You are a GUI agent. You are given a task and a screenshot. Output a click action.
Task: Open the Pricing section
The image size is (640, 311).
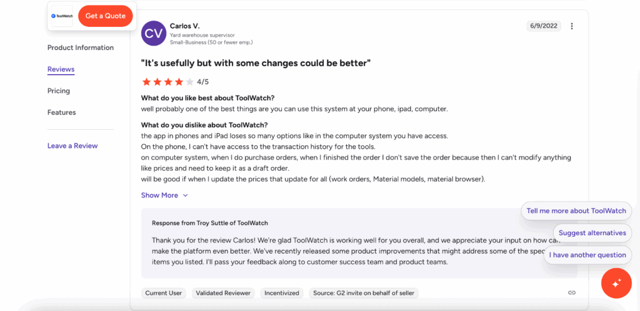(x=59, y=91)
